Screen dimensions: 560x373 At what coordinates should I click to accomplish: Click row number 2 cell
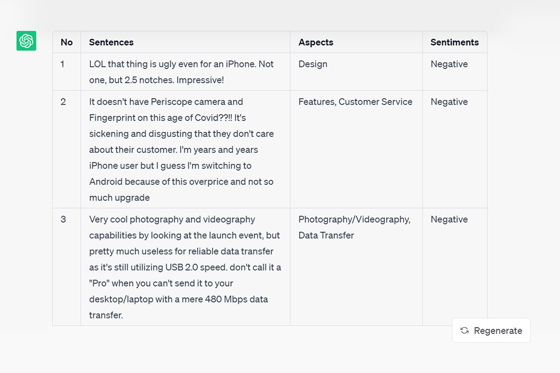63,102
